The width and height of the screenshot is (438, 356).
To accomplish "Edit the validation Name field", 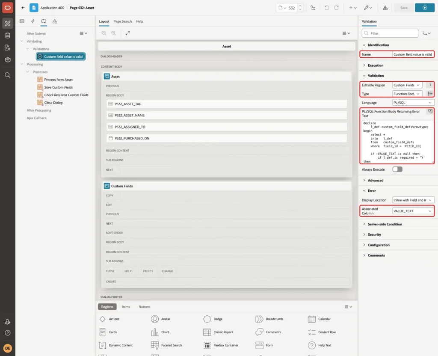I will (413, 54).
